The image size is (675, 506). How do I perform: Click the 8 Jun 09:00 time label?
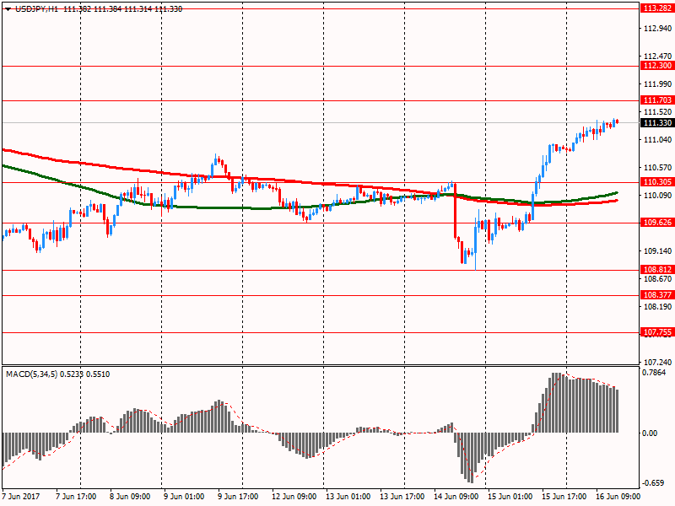click(130, 496)
